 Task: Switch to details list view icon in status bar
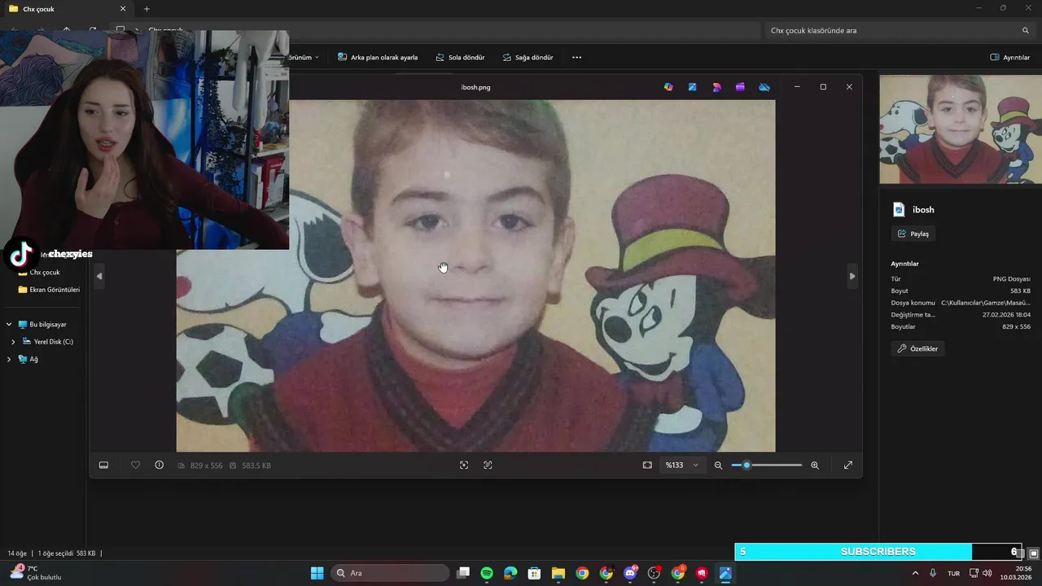point(1021,553)
